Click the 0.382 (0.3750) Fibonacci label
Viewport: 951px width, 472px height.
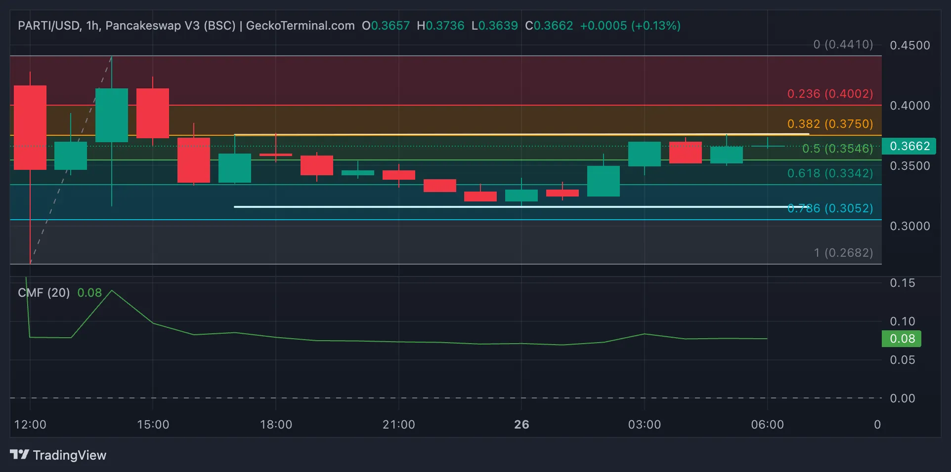pyautogui.click(x=829, y=124)
